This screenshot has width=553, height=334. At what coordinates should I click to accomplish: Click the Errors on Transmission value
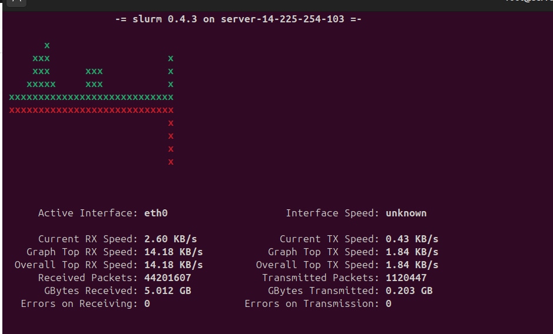click(x=389, y=303)
